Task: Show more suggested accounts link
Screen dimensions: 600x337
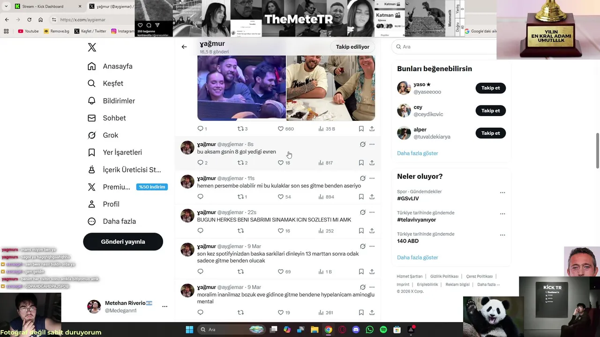Action: pos(417,153)
